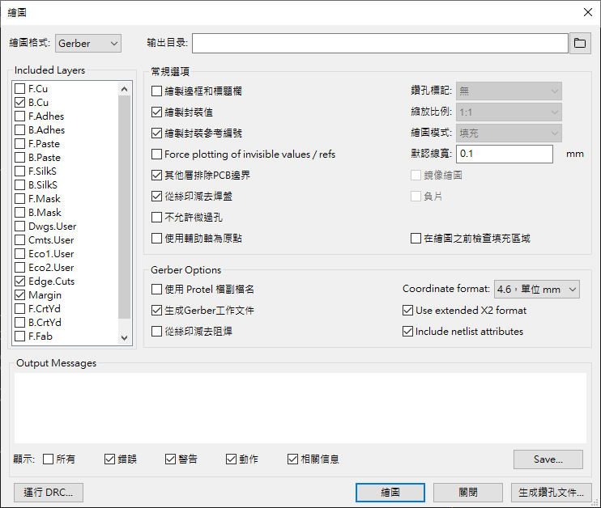The height and width of the screenshot is (508, 601).
Task: Click the 關閉 close button
Action: pos(467,492)
